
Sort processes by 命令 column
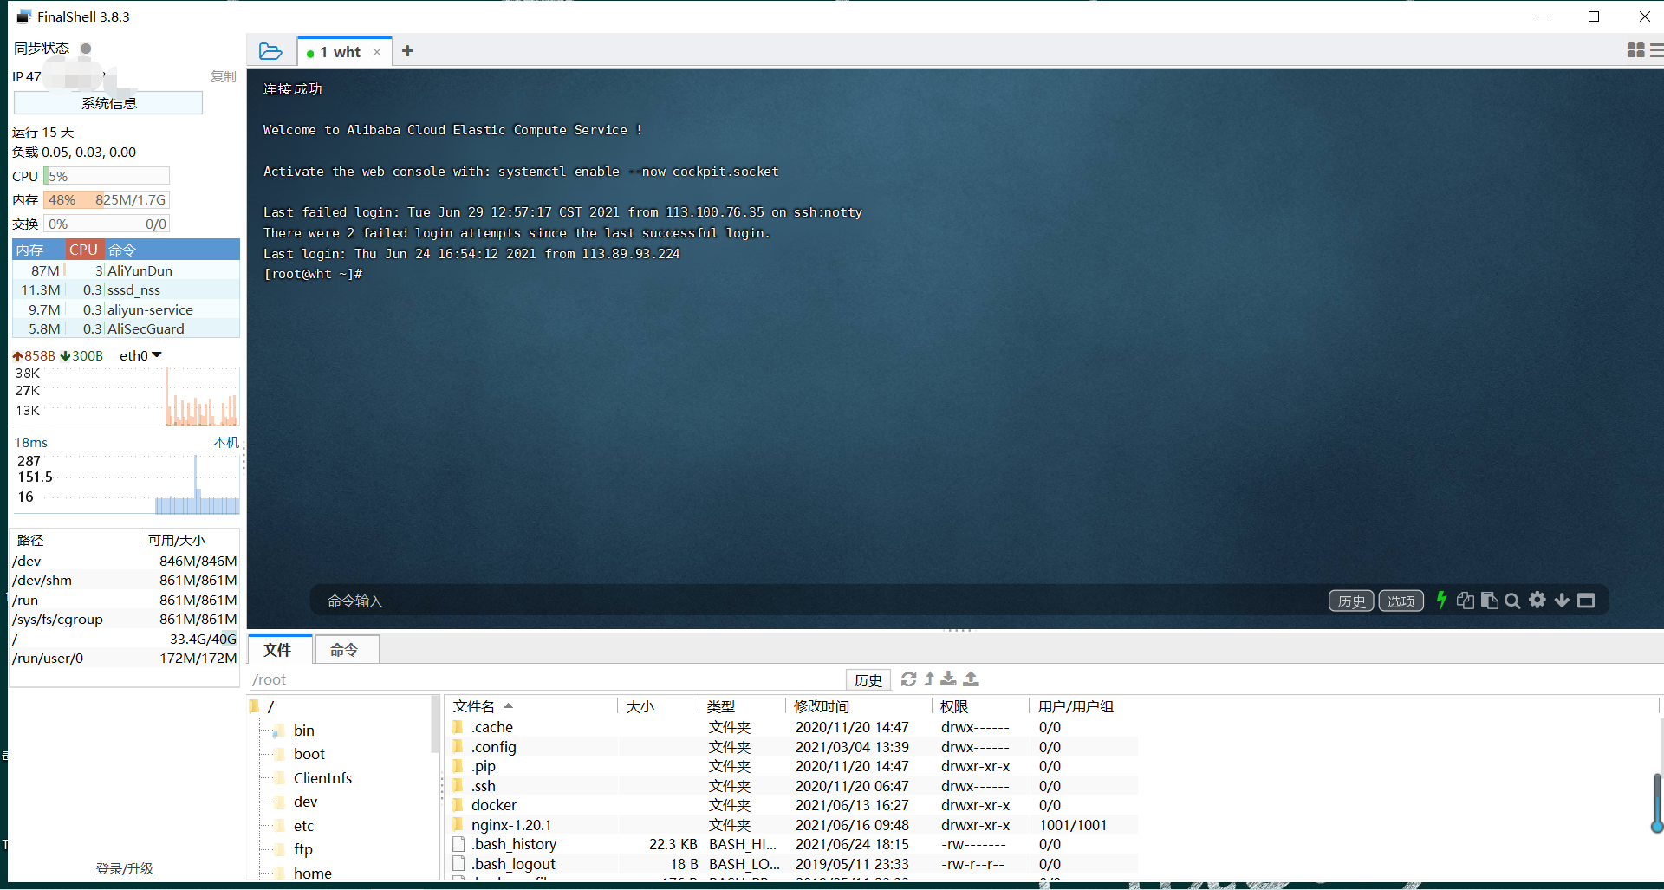(x=172, y=250)
